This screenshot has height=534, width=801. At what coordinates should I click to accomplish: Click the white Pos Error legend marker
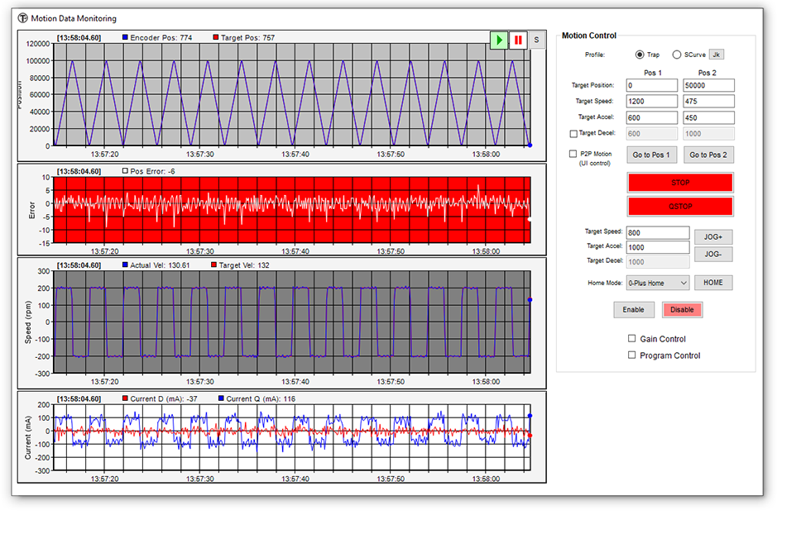coord(125,171)
